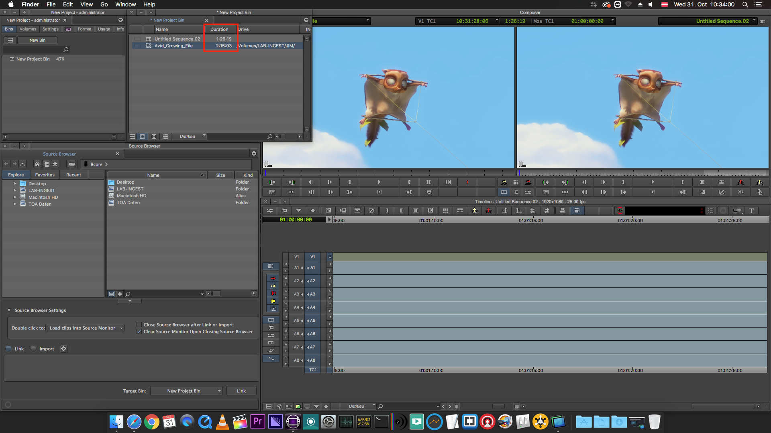771x433 pixels.
Task: Click source monitor position bar
Action: [x=389, y=173]
